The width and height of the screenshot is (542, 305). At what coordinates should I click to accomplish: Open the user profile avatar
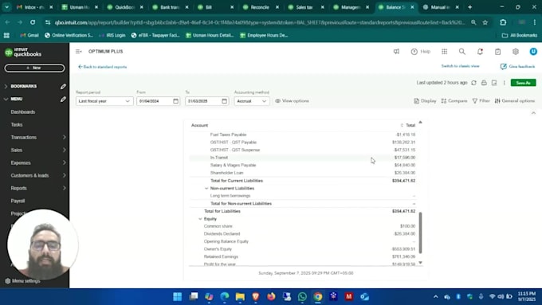tap(533, 52)
